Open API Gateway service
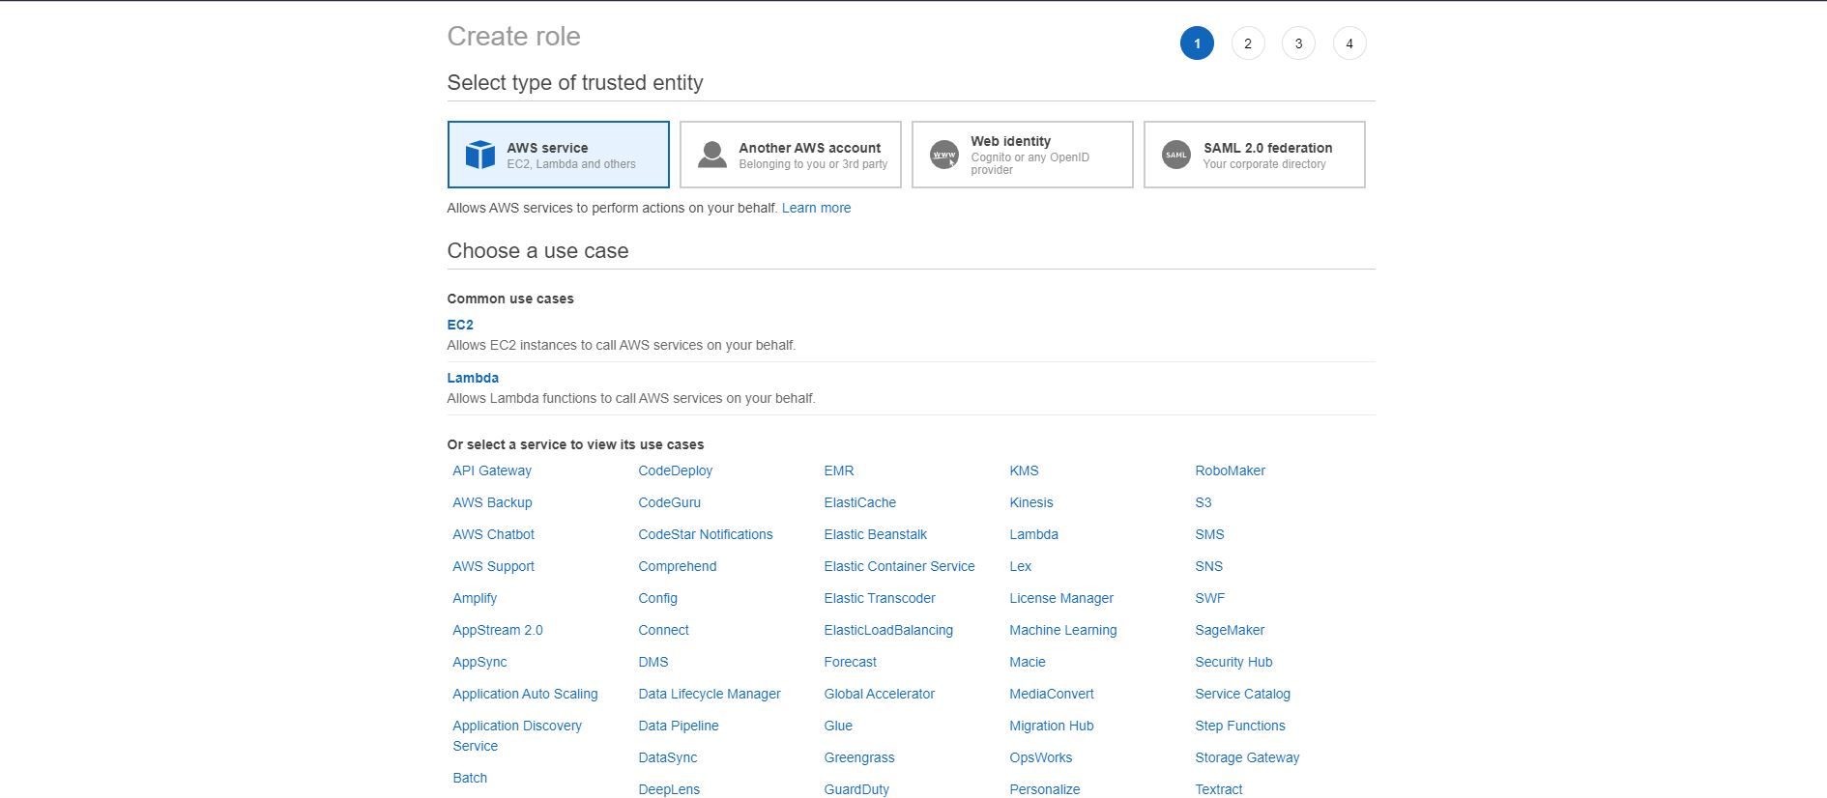The image size is (1827, 798). 492,470
